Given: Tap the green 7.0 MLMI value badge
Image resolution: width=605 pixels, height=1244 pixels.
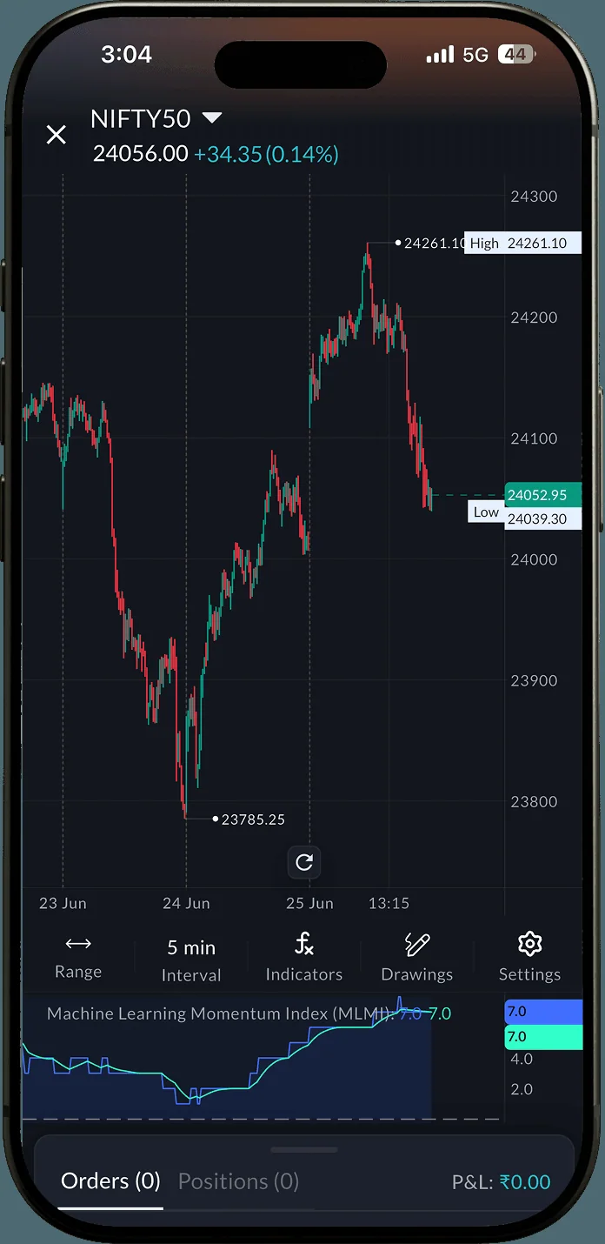Looking at the screenshot, I should [543, 1037].
